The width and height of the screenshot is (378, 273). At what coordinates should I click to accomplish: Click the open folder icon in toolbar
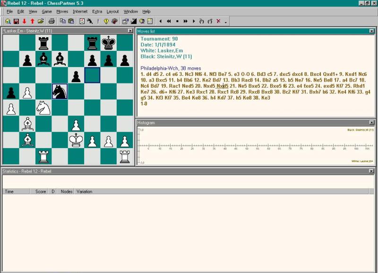tap(41, 21)
